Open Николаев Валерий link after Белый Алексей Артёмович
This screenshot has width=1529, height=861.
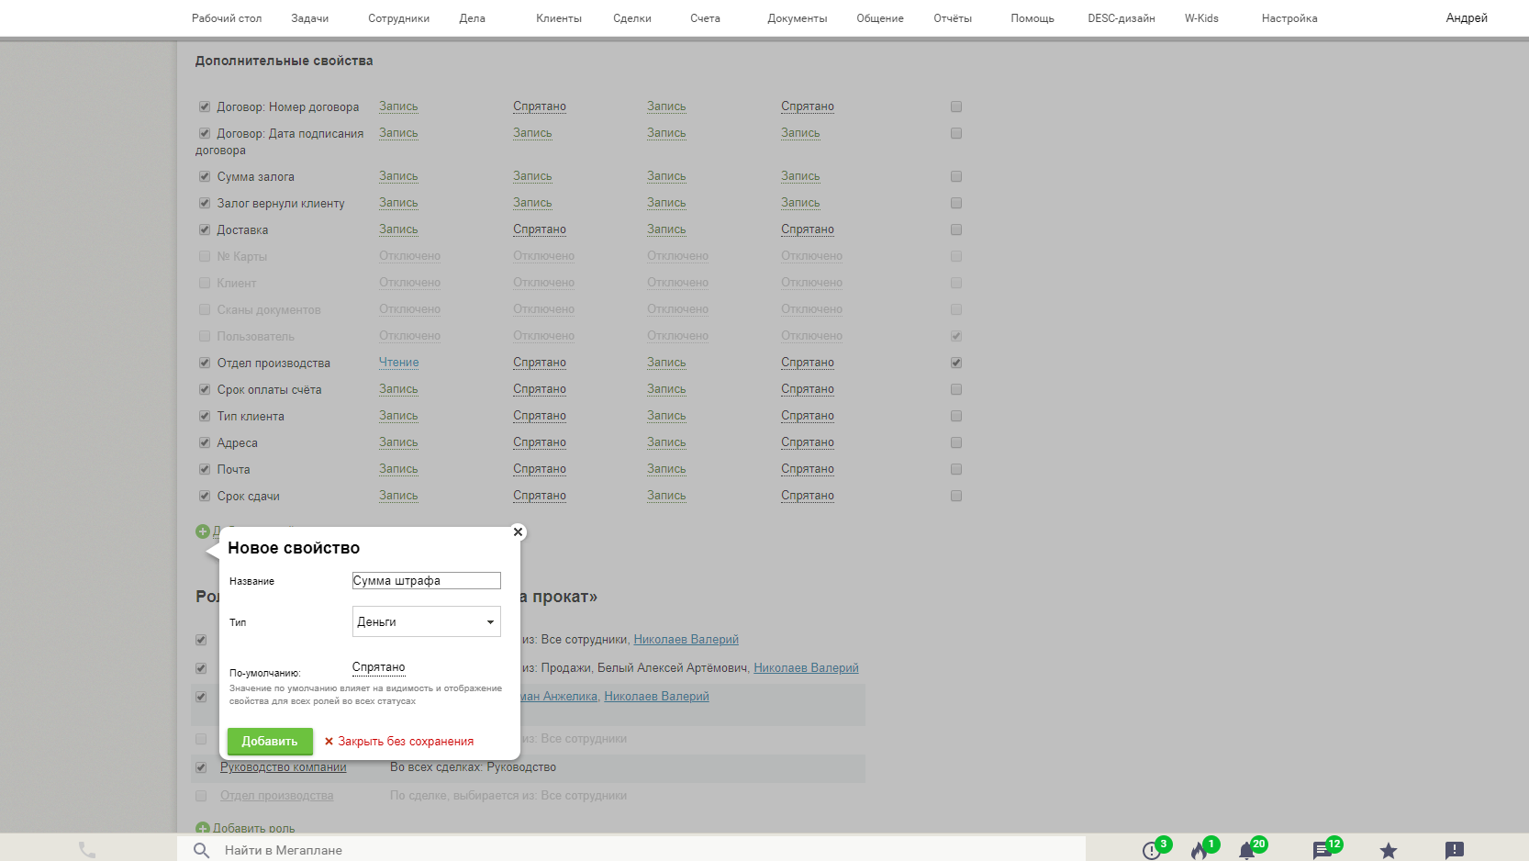[806, 668]
